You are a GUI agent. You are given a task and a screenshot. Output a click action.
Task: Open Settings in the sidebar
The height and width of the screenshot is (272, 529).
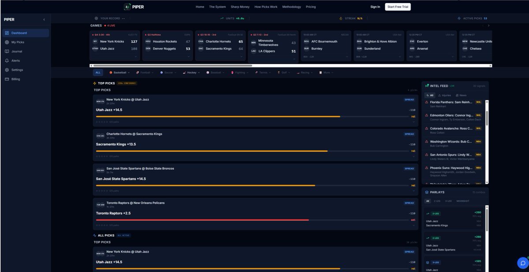(x=25, y=70)
